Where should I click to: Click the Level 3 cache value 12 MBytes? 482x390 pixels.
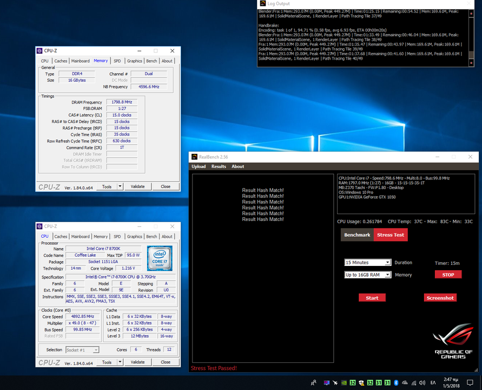140,336
